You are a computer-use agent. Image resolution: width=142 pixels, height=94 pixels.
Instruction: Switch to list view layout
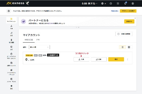point(122,47)
